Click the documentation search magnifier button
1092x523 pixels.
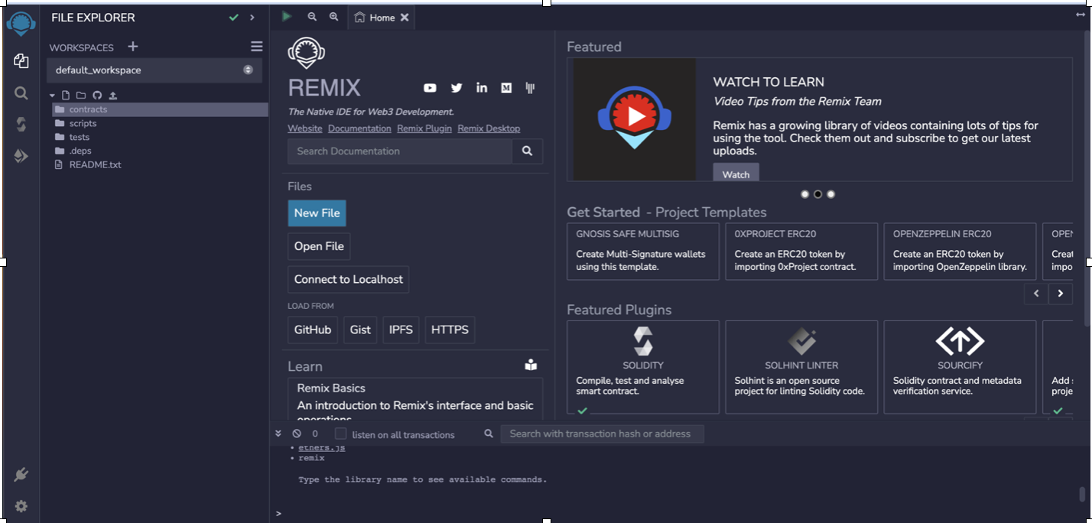pyautogui.click(x=528, y=151)
